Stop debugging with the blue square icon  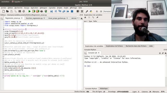point(72,11)
